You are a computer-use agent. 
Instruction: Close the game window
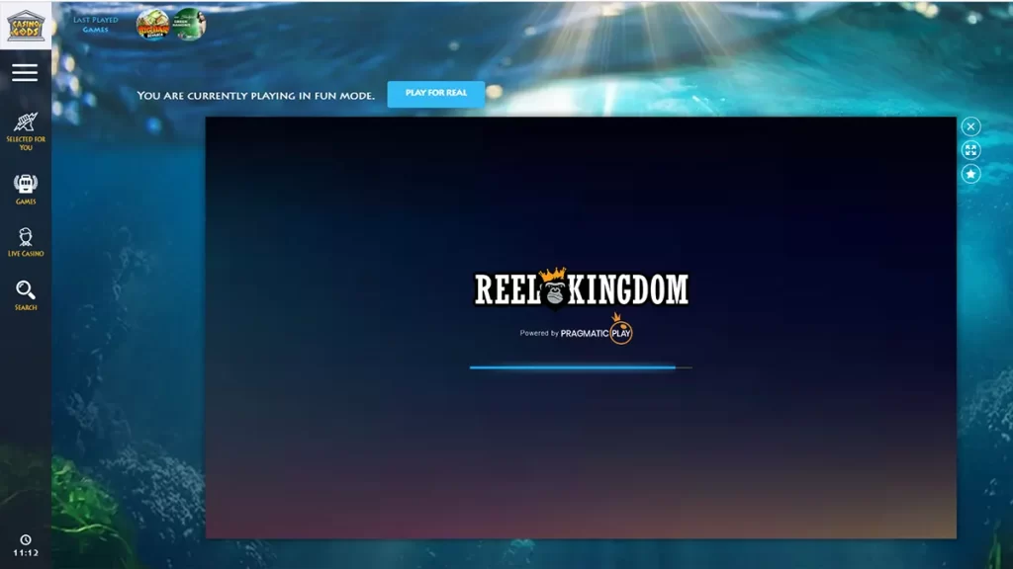pyautogui.click(x=970, y=126)
